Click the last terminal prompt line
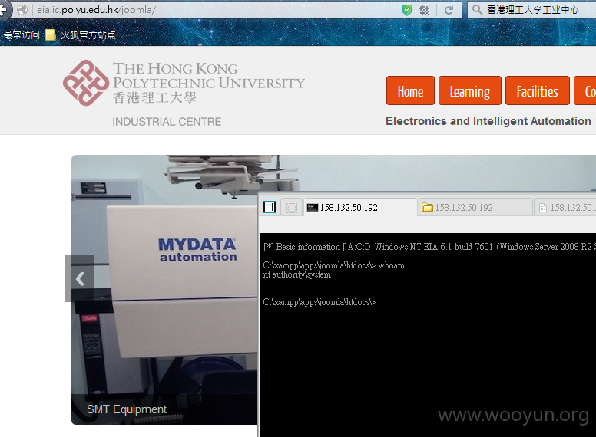Screen dimensions: 596x437 [x=320, y=302]
